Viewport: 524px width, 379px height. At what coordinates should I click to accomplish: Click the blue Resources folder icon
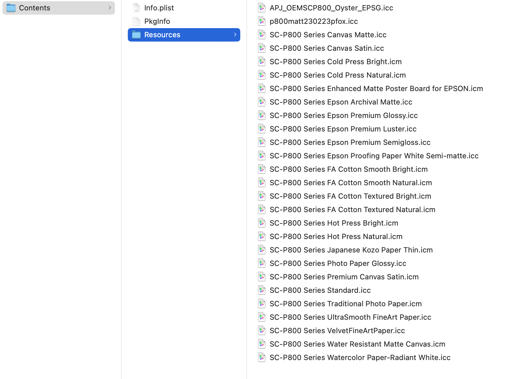[x=136, y=35]
